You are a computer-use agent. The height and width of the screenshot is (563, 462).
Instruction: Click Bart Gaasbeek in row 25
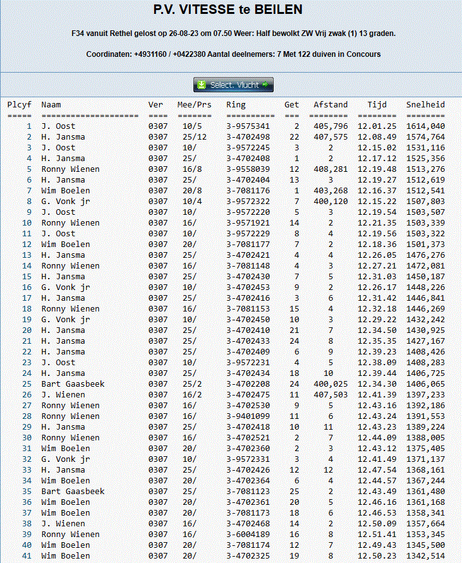coord(73,384)
